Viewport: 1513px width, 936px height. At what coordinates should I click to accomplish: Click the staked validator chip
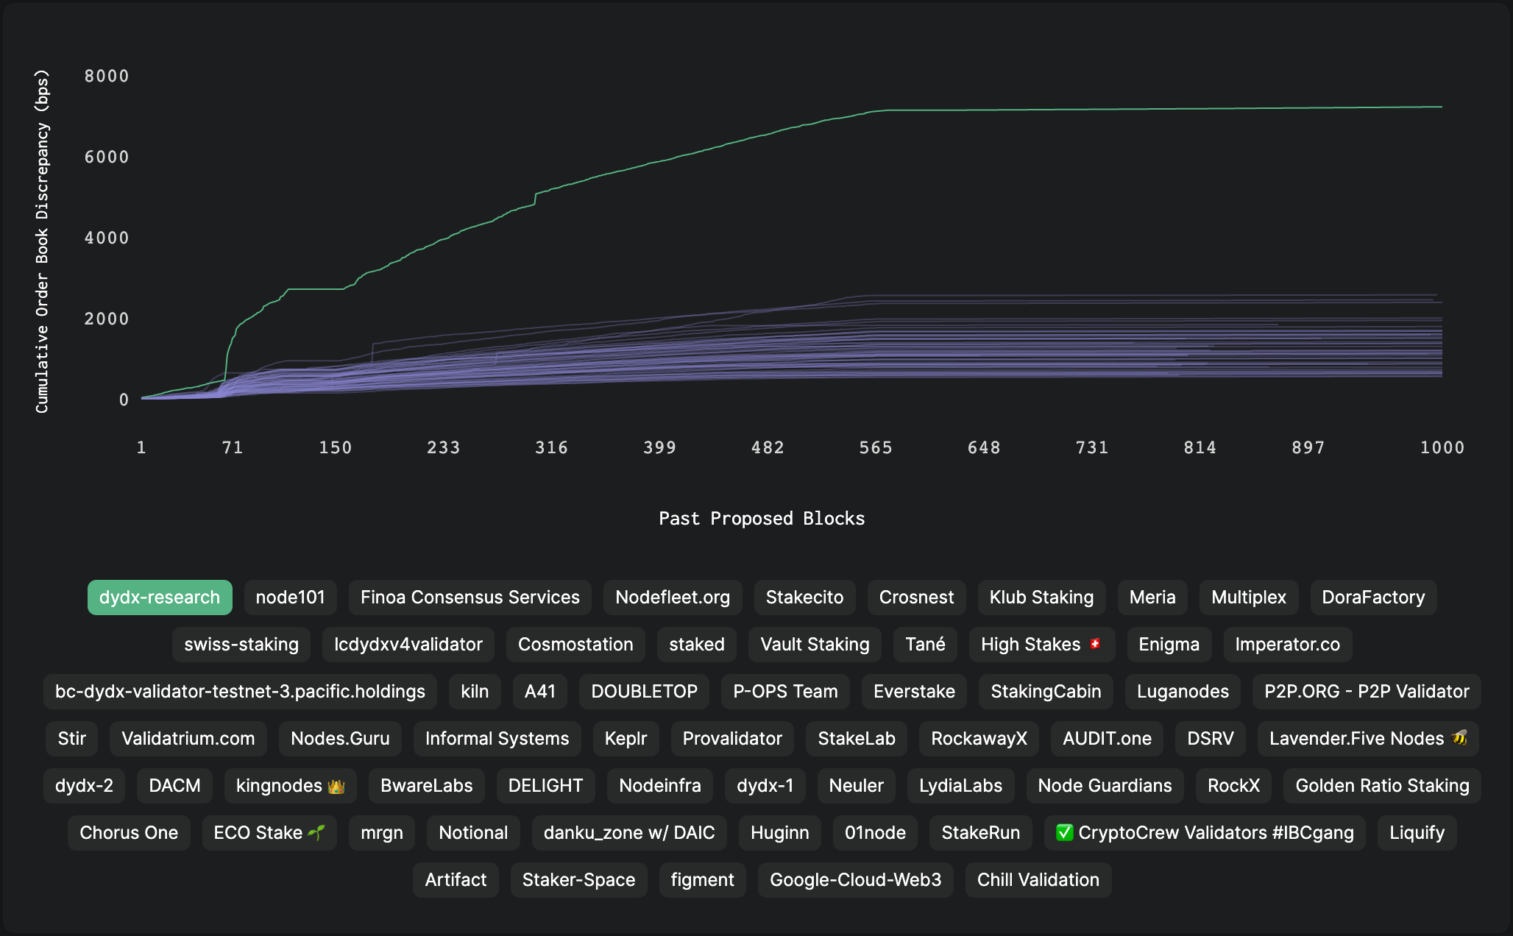coord(697,644)
